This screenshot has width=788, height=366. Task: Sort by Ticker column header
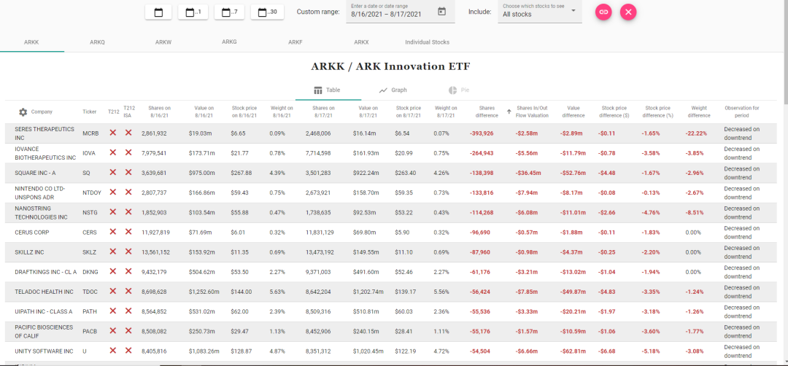coord(89,112)
